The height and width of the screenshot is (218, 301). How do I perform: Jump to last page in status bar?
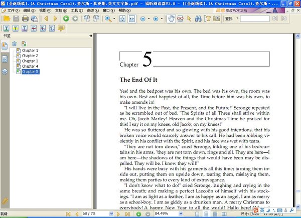click(x=127, y=214)
